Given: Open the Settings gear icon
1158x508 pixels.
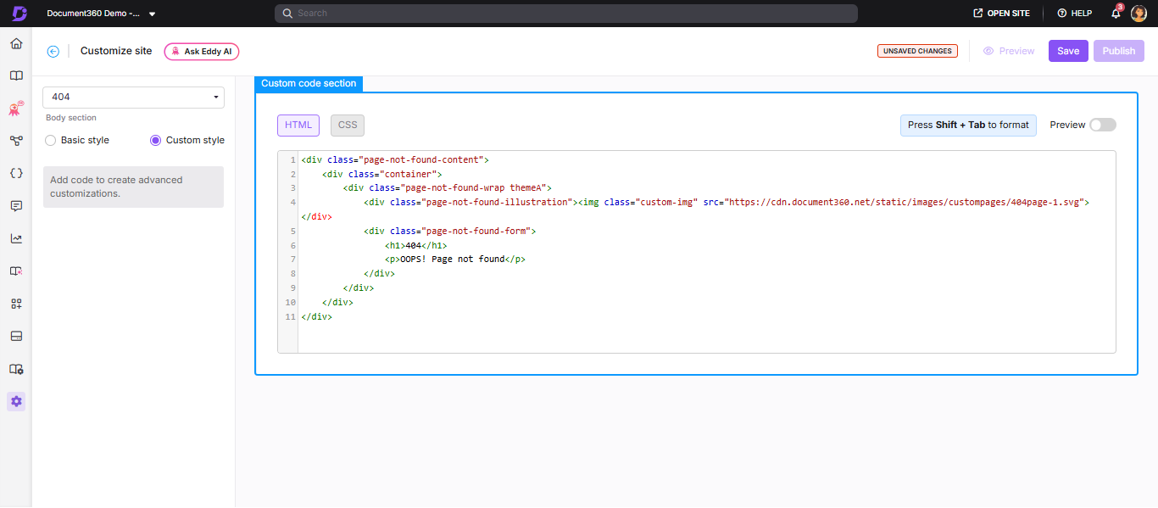Looking at the screenshot, I should (16, 401).
